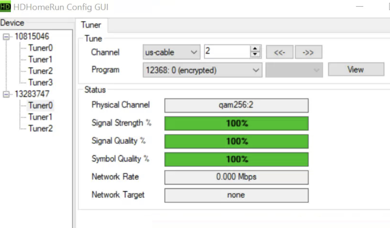
Task: Scan forward with the ->> button
Action: pos(308,52)
